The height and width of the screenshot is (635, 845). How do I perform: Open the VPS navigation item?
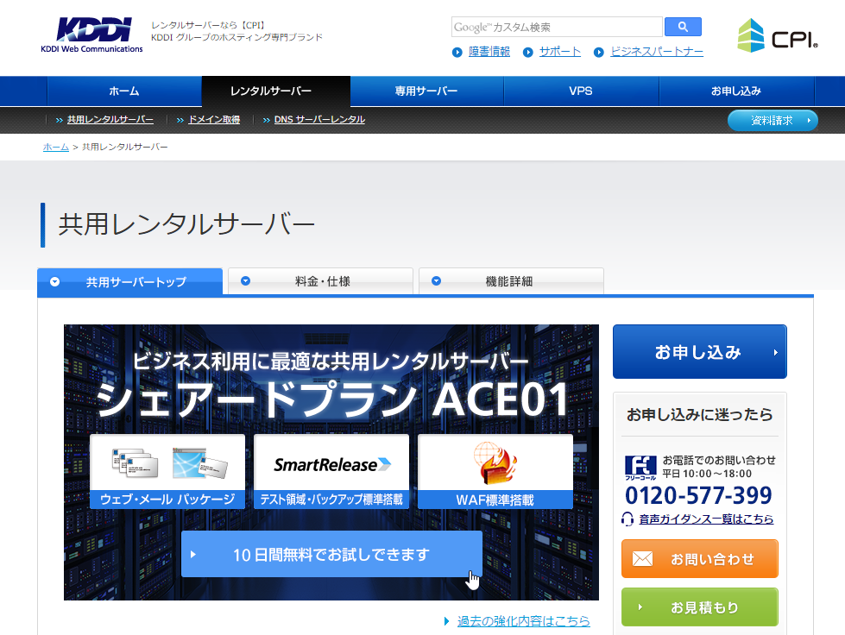[x=581, y=91]
